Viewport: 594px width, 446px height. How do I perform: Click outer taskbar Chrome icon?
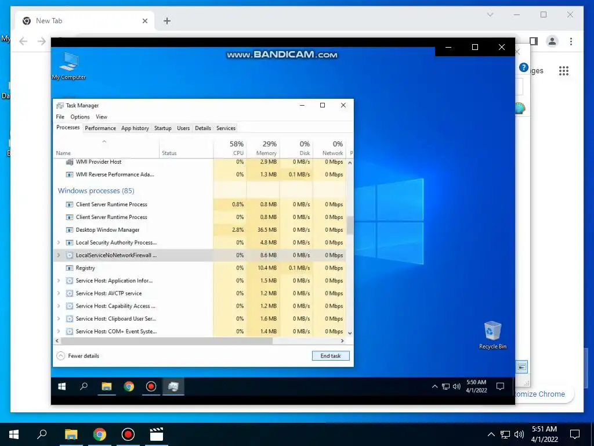coord(99,434)
